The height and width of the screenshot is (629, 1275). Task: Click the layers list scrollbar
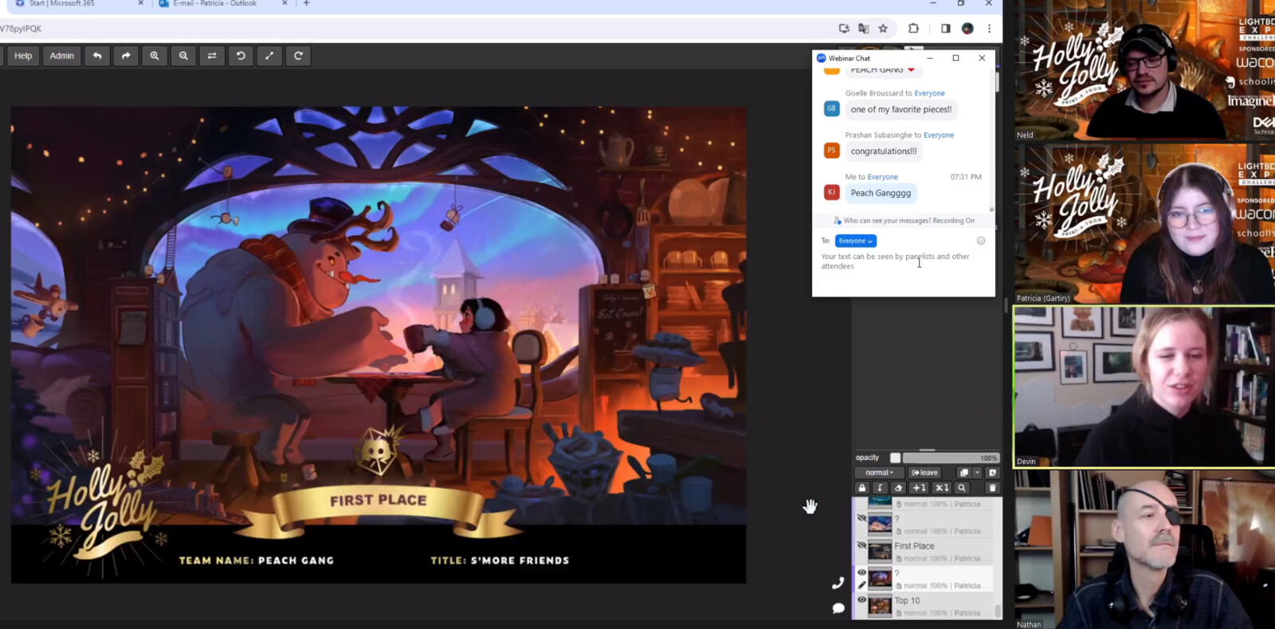pyautogui.click(x=998, y=611)
